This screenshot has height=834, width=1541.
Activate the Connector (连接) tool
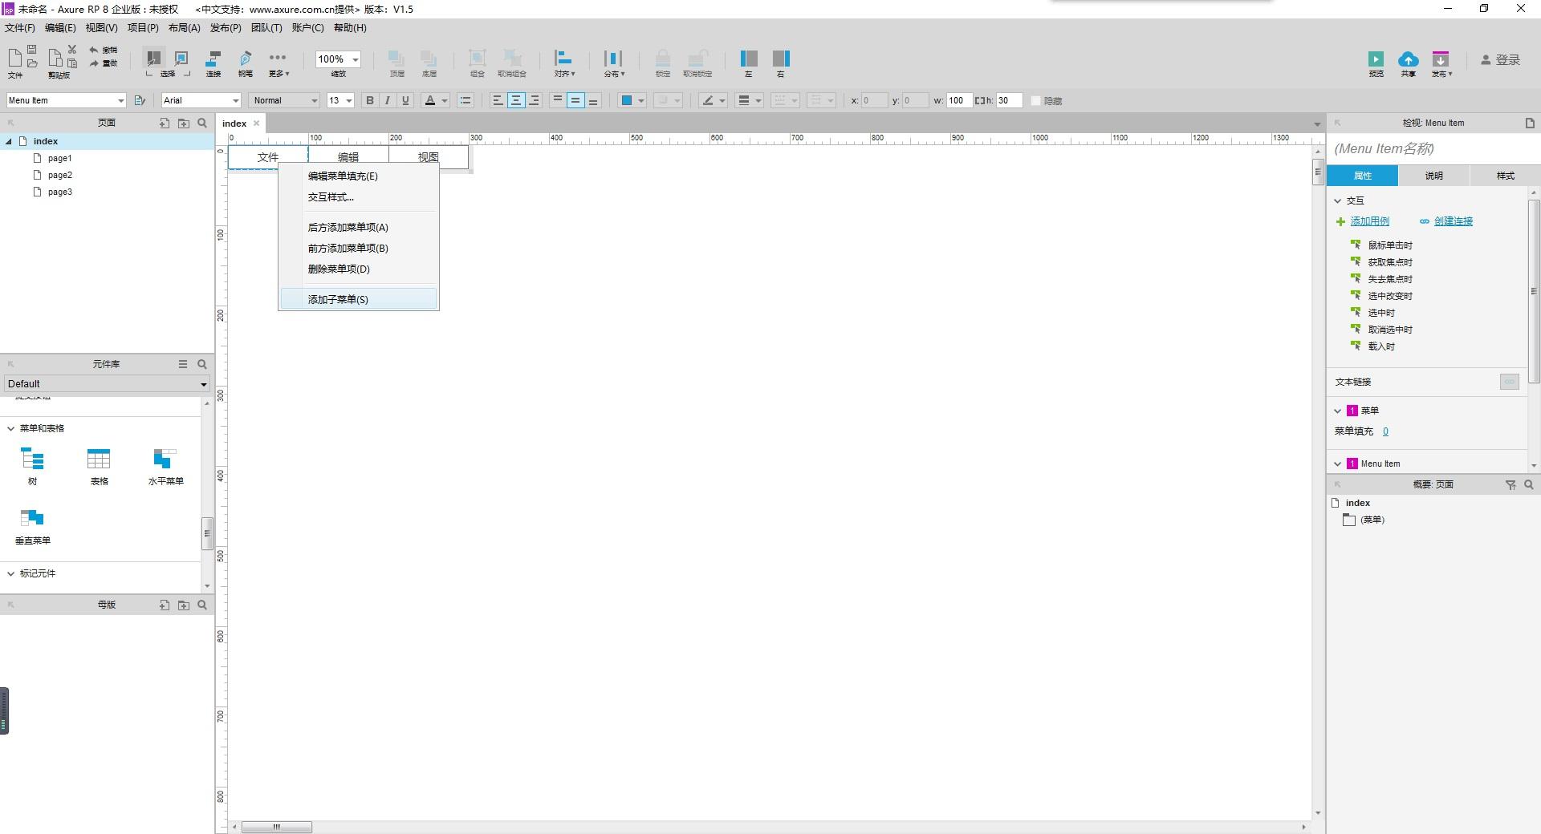(213, 63)
